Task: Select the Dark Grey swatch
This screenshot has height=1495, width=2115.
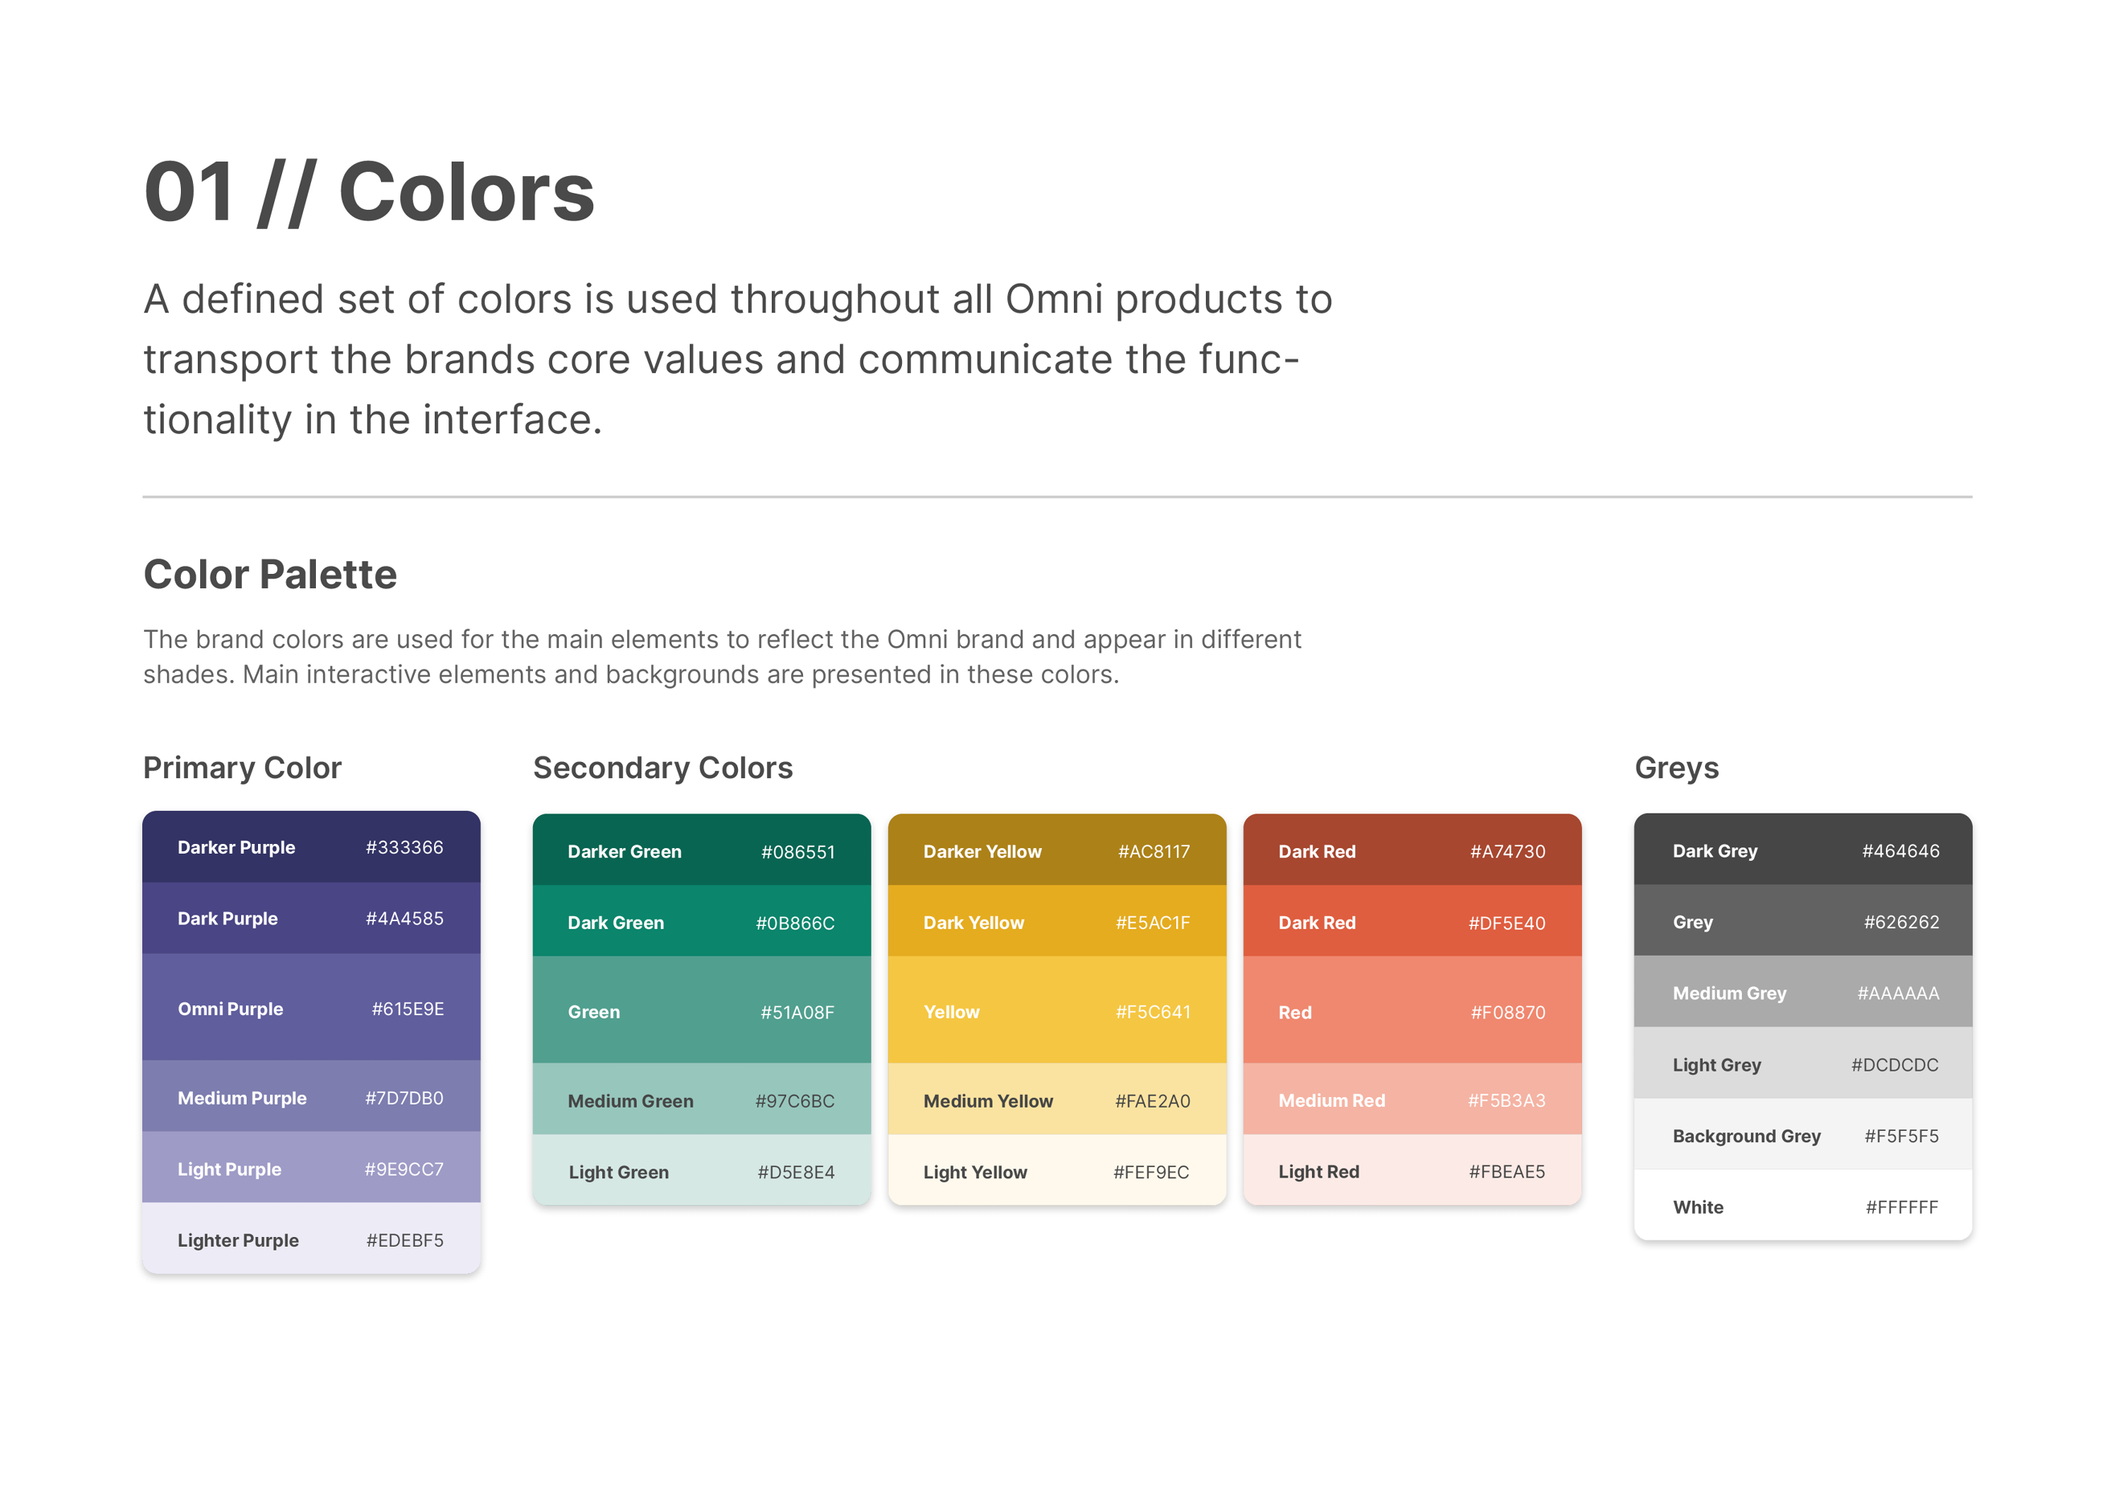Action: coord(1803,850)
